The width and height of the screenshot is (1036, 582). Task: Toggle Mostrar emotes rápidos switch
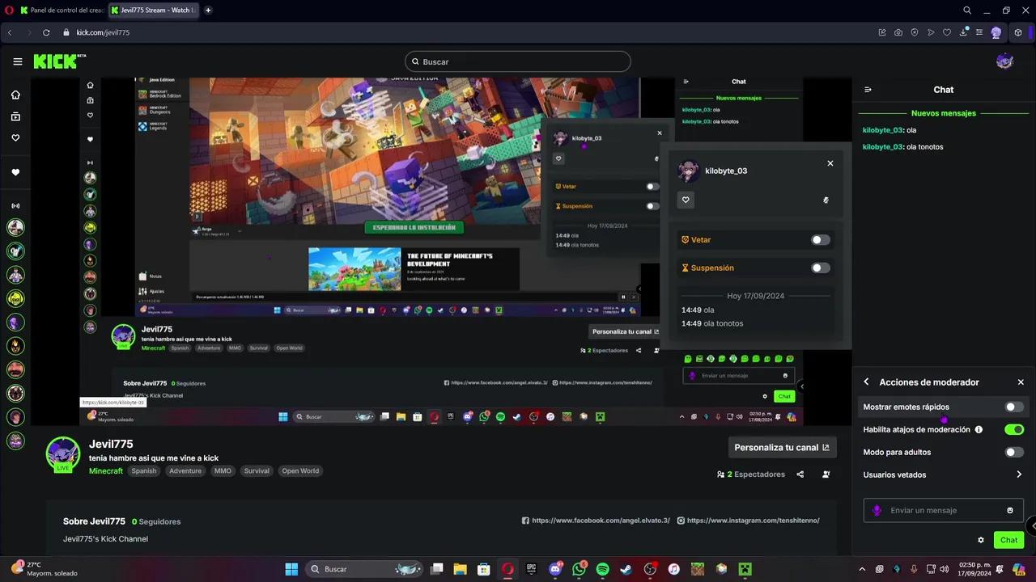tap(1014, 407)
